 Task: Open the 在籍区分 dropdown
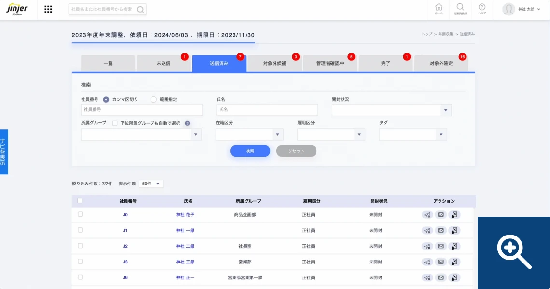coord(249,134)
